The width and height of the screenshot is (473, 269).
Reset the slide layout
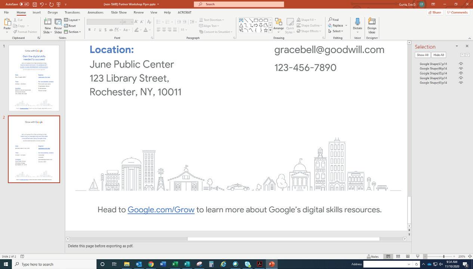[x=70, y=26]
